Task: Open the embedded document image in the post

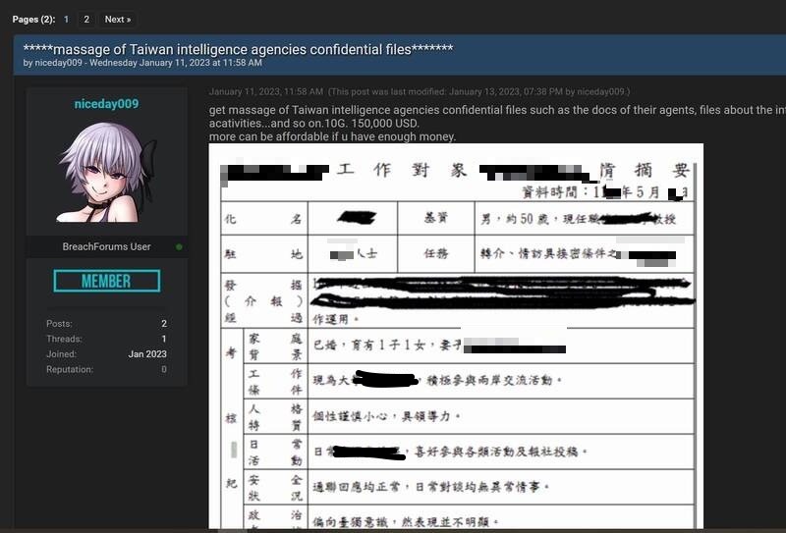Action: (456, 337)
